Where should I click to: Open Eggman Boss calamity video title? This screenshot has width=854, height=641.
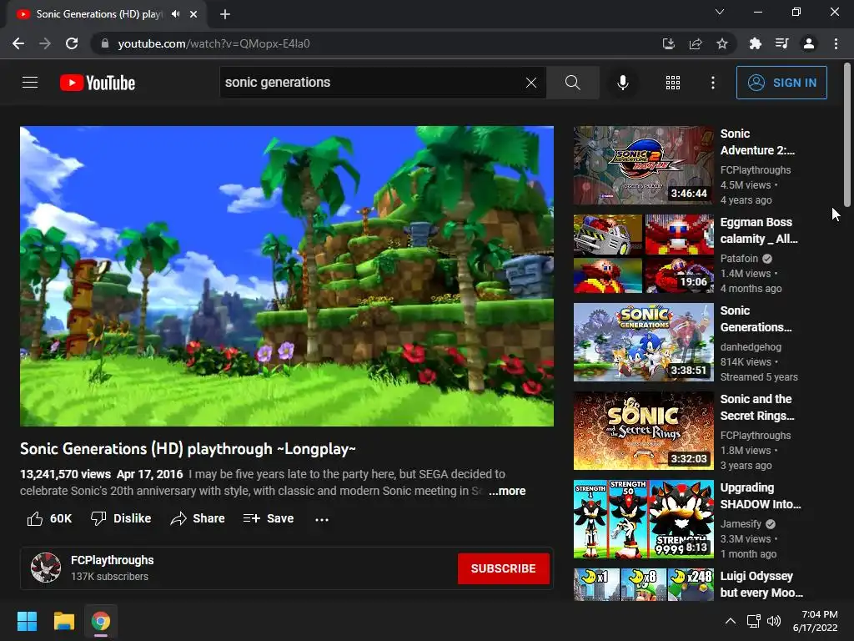759,230
